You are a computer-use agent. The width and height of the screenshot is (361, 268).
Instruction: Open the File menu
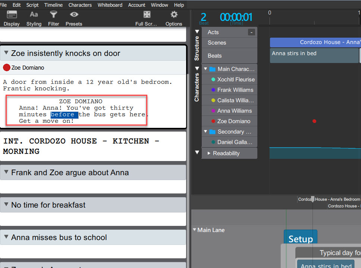coord(3,5)
